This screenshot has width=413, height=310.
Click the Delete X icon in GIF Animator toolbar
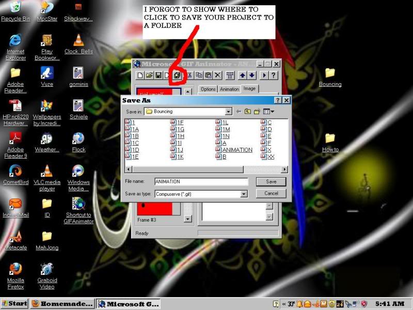coord(217,75)
